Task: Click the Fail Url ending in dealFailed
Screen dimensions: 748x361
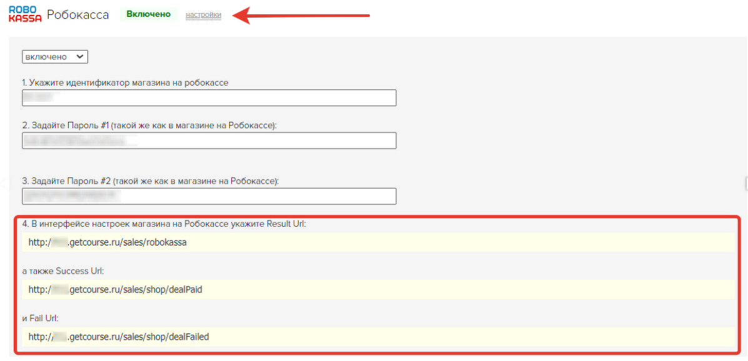Action: [119, 337]
